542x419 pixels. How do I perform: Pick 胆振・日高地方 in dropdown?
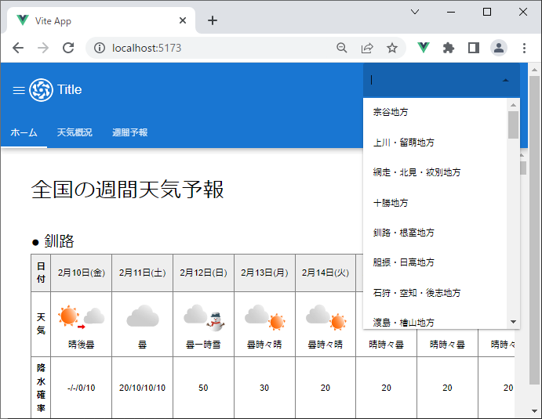(x=435, y=262)
